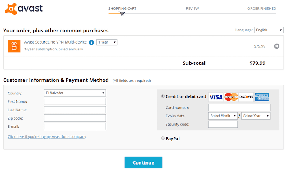Select Credit or debit card option

click(x=163, y=96)
